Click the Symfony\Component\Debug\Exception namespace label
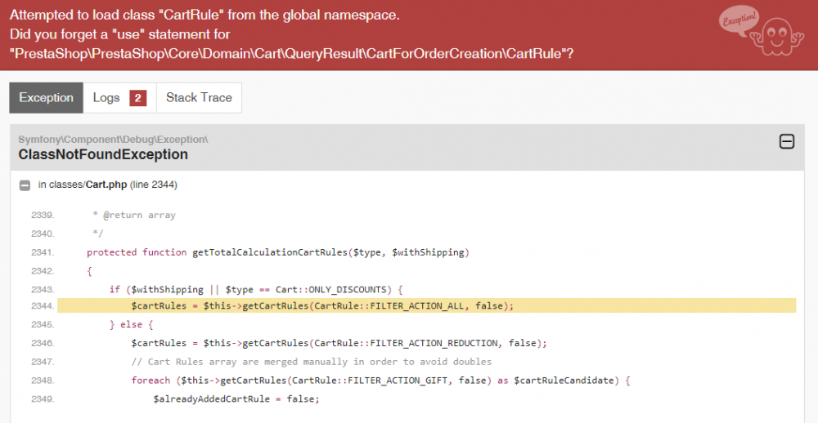The width and height of the screenshot is (818, 423). (113, 139)
